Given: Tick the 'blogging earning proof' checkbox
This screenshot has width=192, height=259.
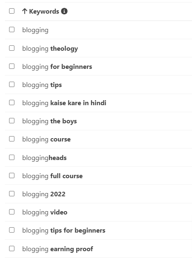Looking at the screenshot, I should (x=12, y=249).
